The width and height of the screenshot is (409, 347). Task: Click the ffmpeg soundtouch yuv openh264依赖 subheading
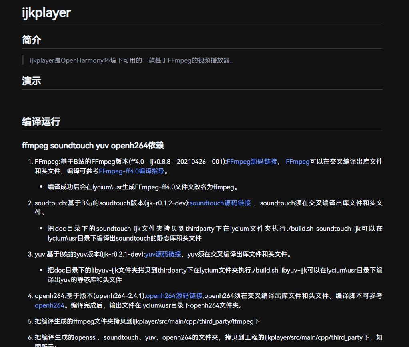point(92,146)
